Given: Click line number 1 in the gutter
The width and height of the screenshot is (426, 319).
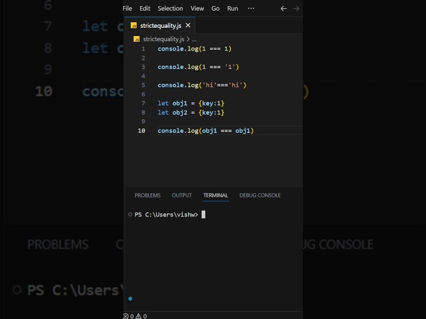Looking at the screenshot, I should (143, 49).
